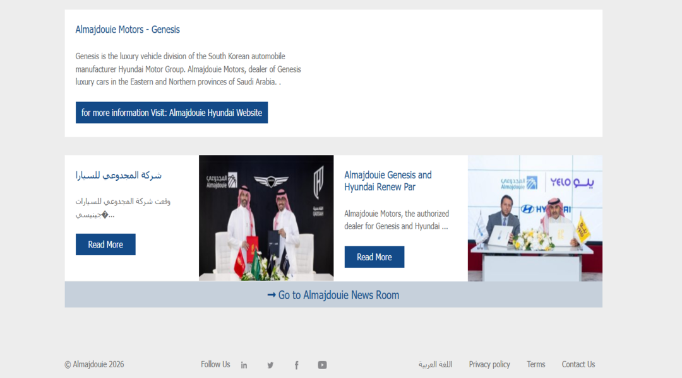
Task: Go to Almajdouie News Room link
Action: coord(333,295)
